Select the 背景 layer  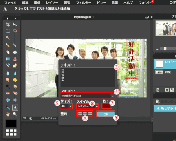click(x=165, y=72)
